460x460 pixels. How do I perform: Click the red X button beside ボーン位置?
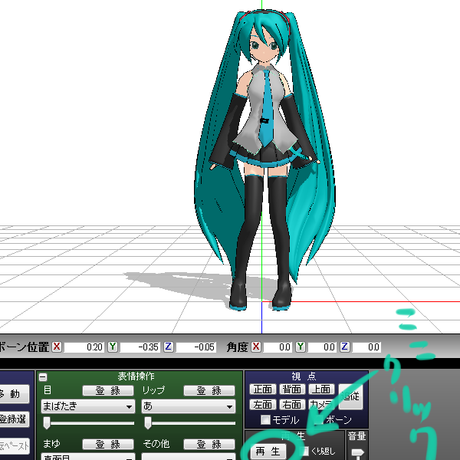click(57, 347)
